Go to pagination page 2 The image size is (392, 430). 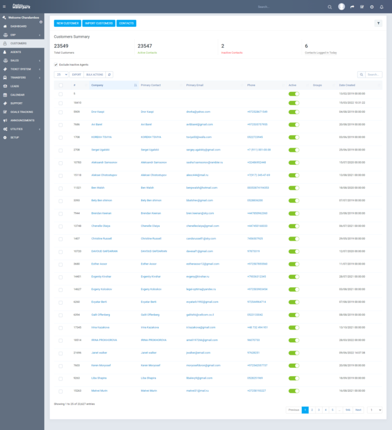(x=312, y=410)
